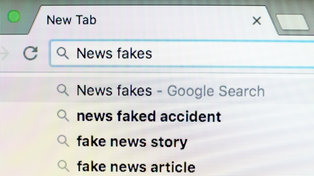Open the 'News fakes - Google Search' suggestion
This screenshot has height=176, width=314.
(x=114, y=90)
